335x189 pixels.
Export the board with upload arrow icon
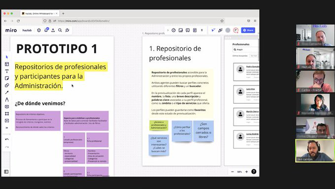[x=53, y=30]
